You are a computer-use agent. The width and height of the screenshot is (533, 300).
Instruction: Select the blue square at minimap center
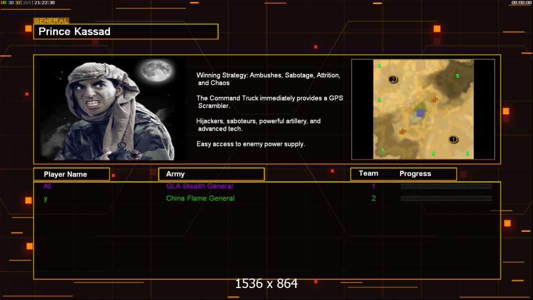[420, 113]
